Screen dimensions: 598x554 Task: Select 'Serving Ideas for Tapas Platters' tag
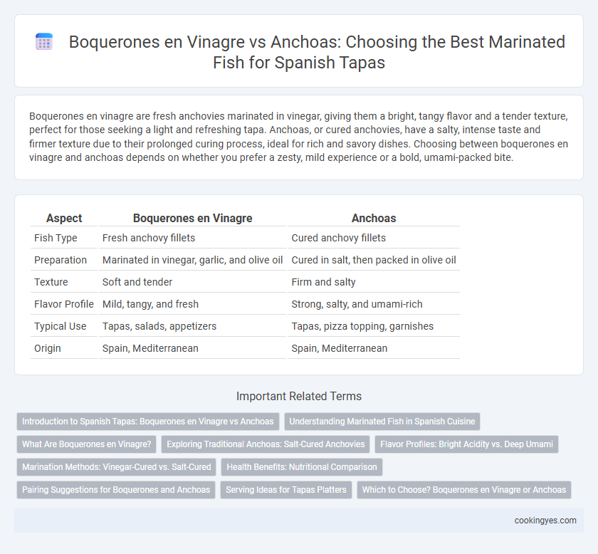[x=286, y=489]
